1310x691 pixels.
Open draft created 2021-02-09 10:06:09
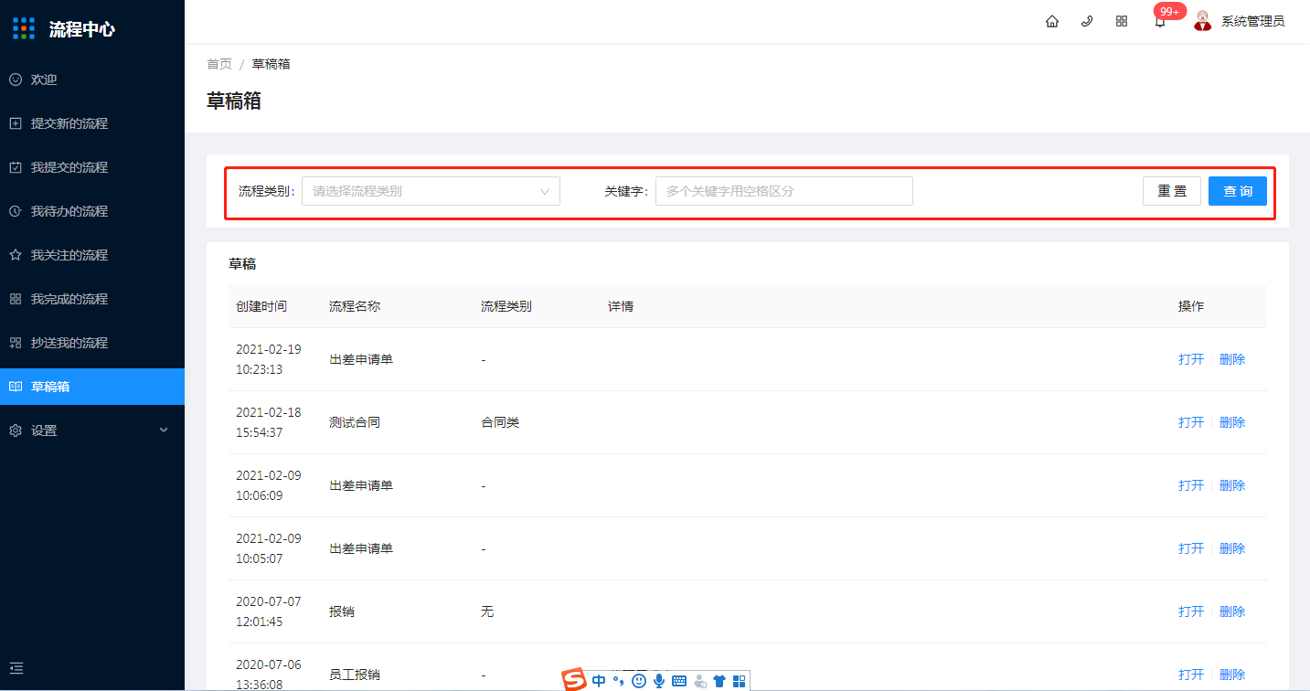[1191, 485]
